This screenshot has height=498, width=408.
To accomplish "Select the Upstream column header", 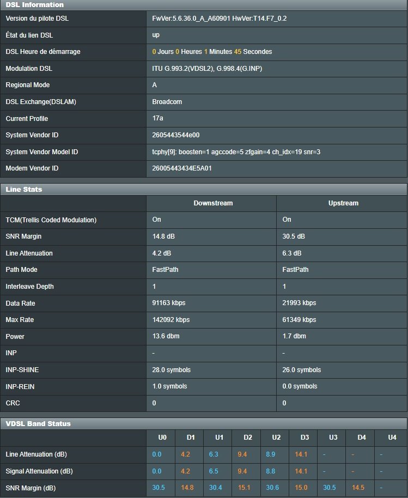I will tap(343, 203).
